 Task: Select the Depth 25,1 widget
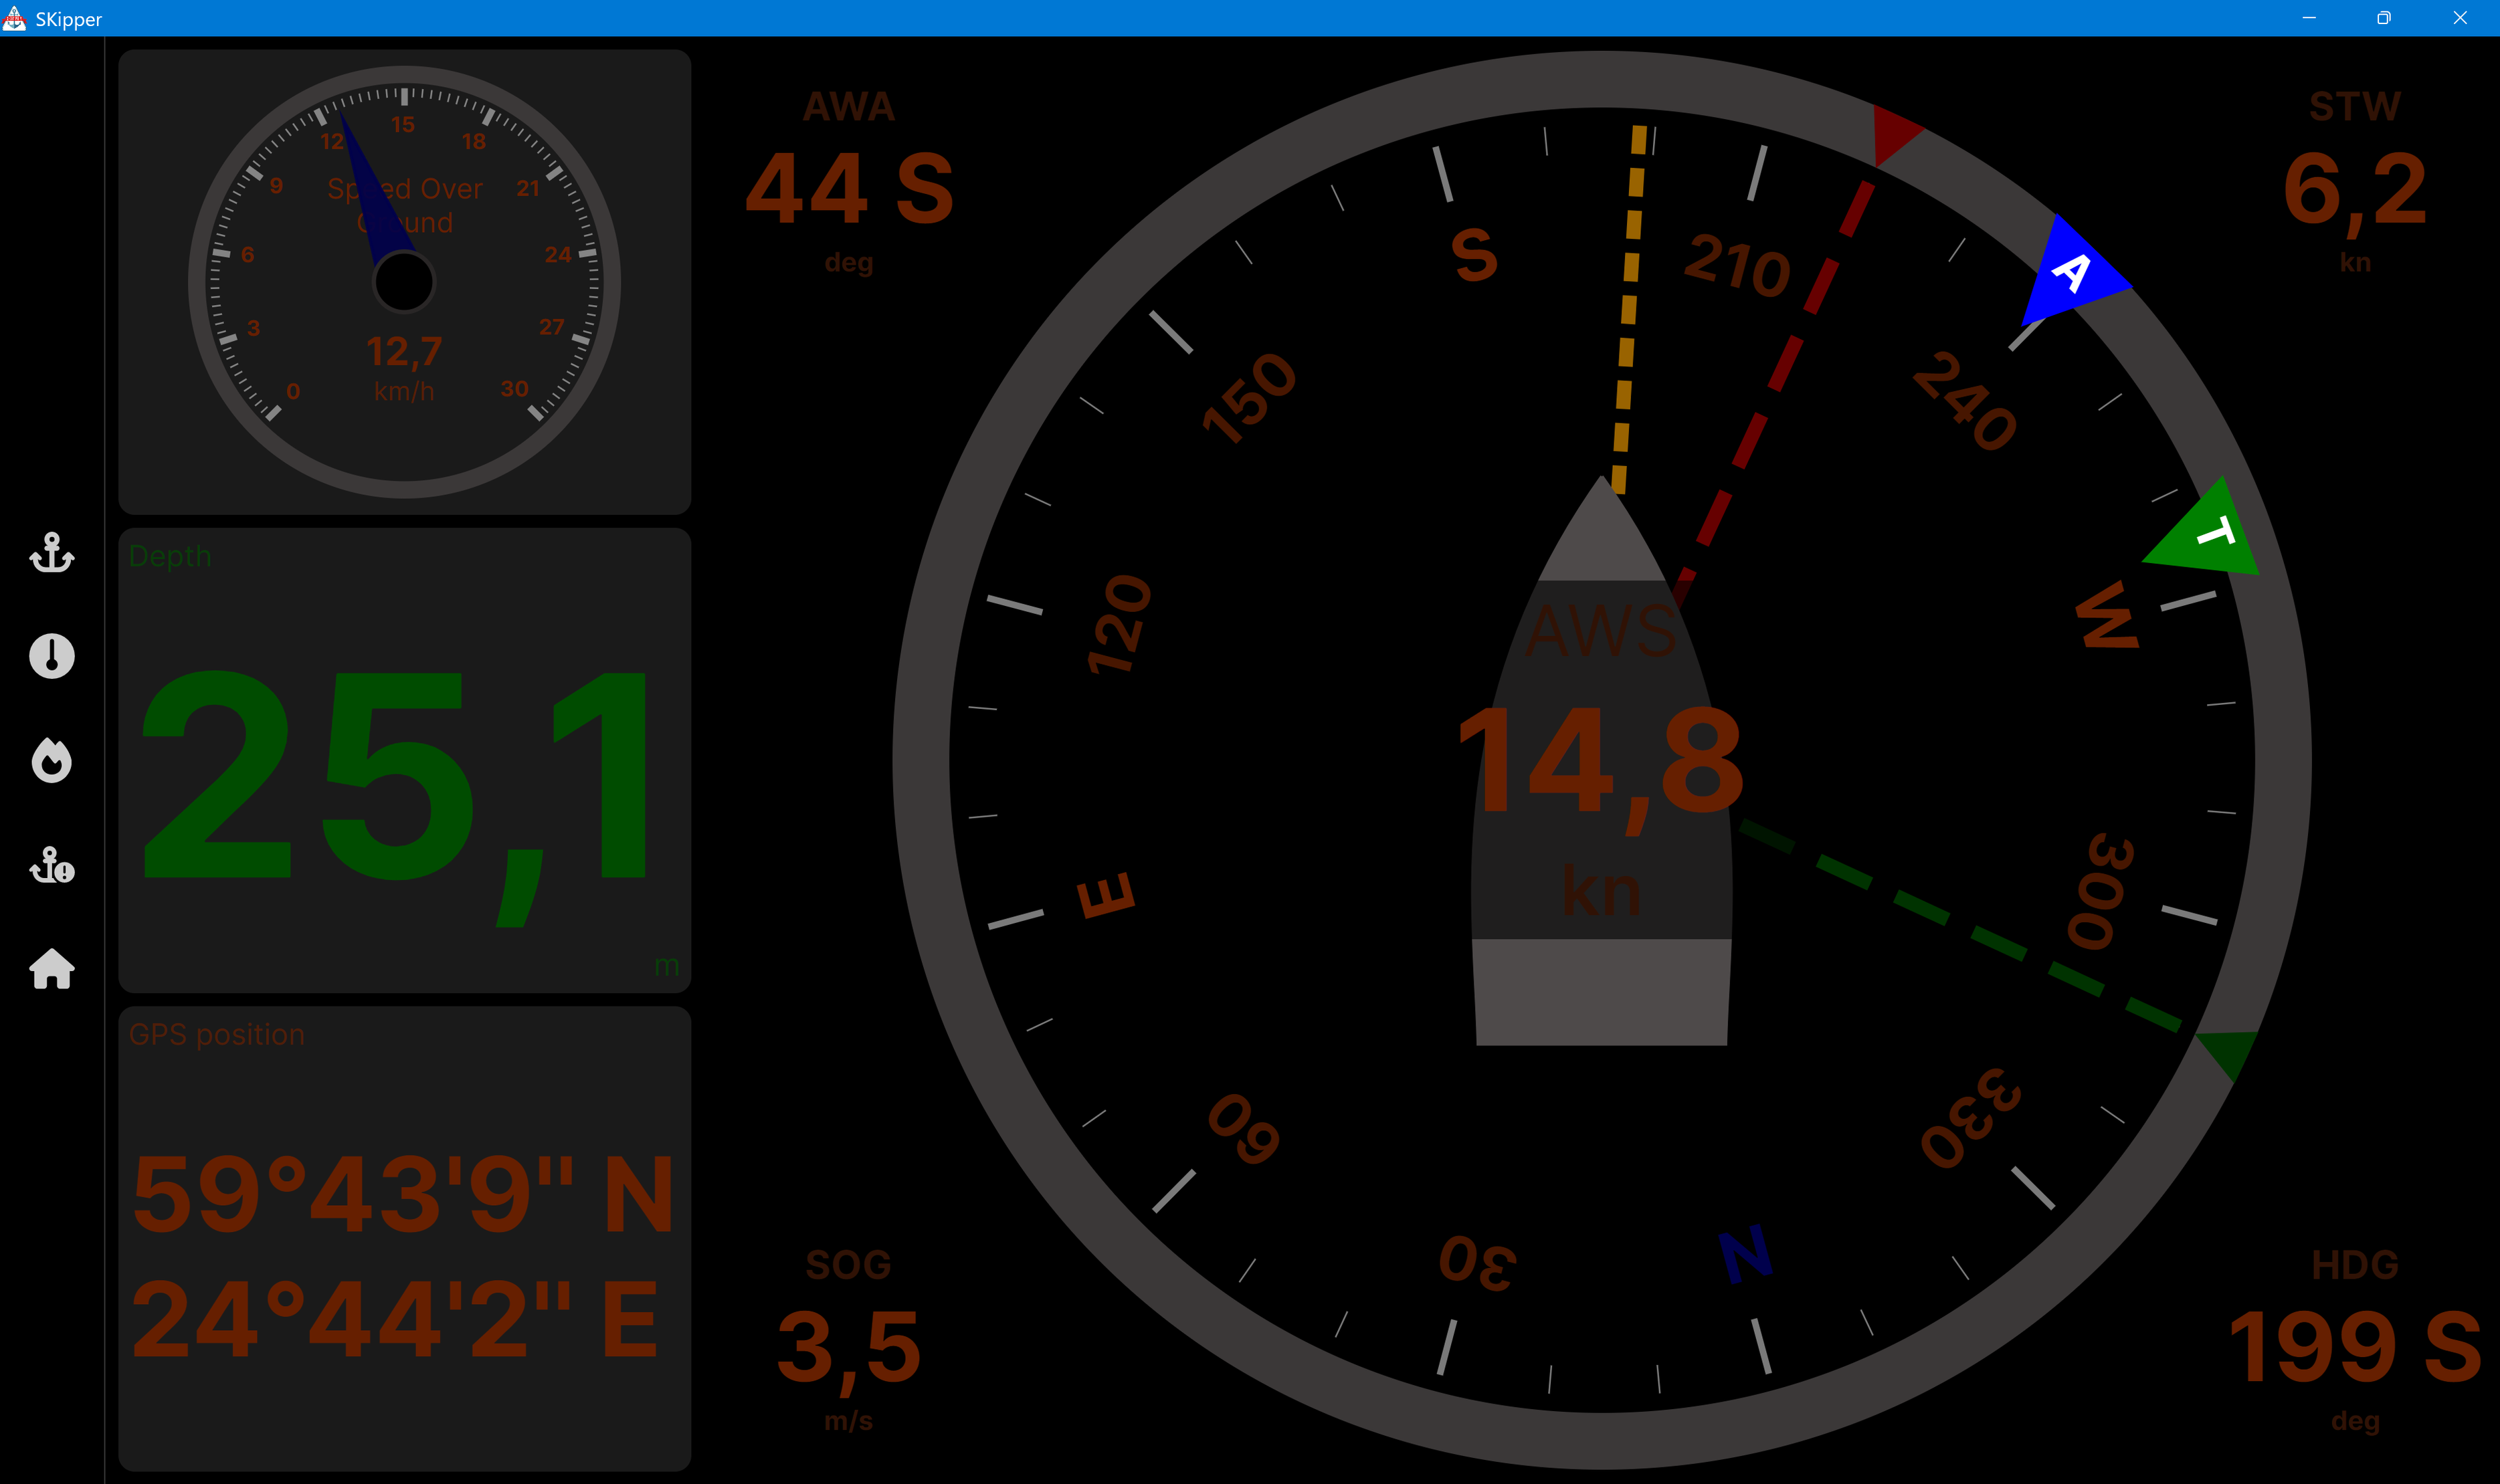point(404,760)
